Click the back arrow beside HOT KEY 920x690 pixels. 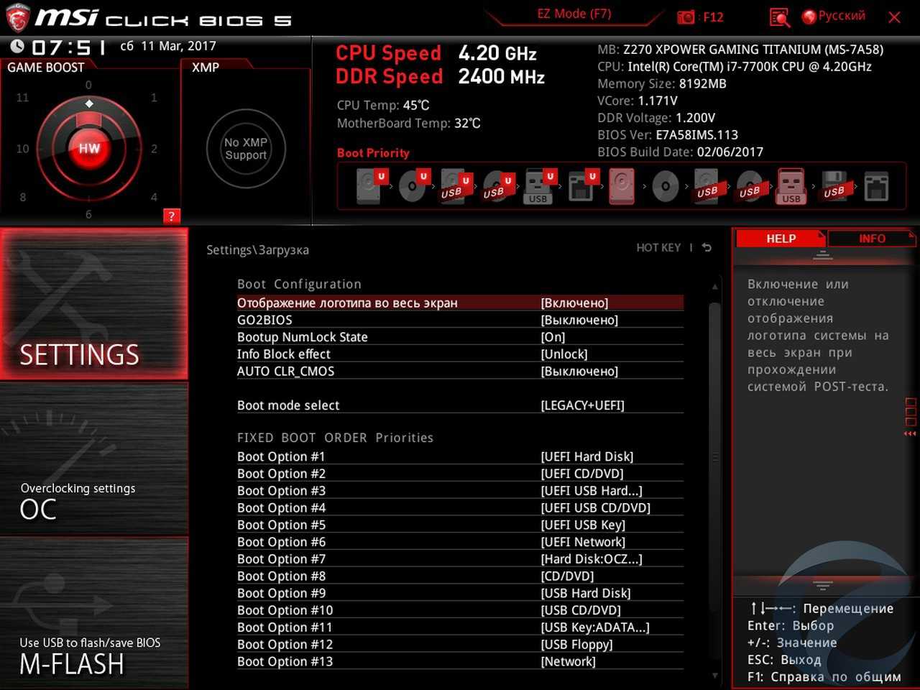click(707, 248)
